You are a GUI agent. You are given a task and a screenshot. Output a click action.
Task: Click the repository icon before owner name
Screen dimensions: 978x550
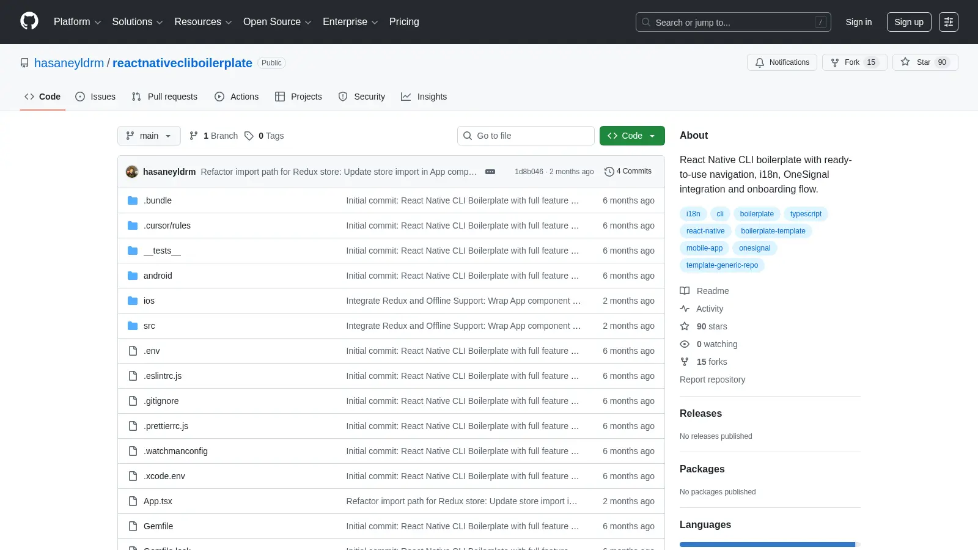click(24, 63)
